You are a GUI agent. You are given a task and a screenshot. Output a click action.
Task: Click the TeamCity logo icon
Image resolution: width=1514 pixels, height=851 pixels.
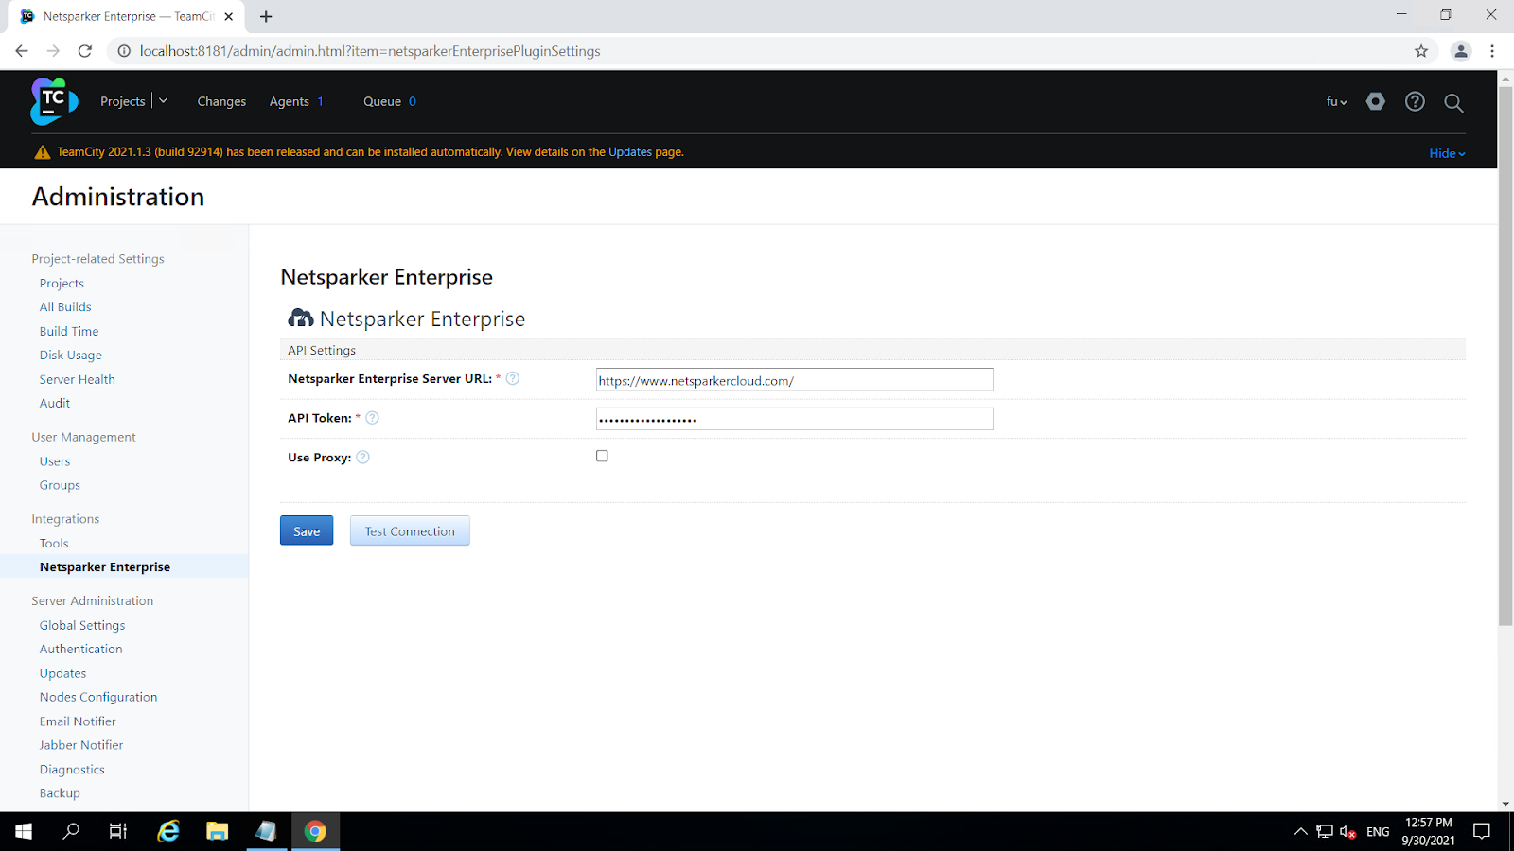pyautogui.click(x=54, y=101)
